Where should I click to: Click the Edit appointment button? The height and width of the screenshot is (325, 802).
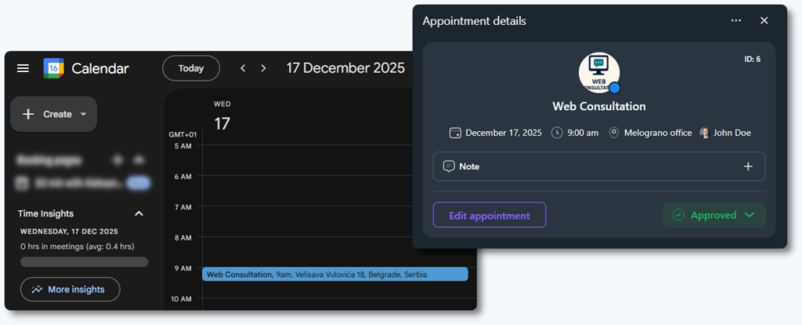pyautogui.click(x=490, y=215)
